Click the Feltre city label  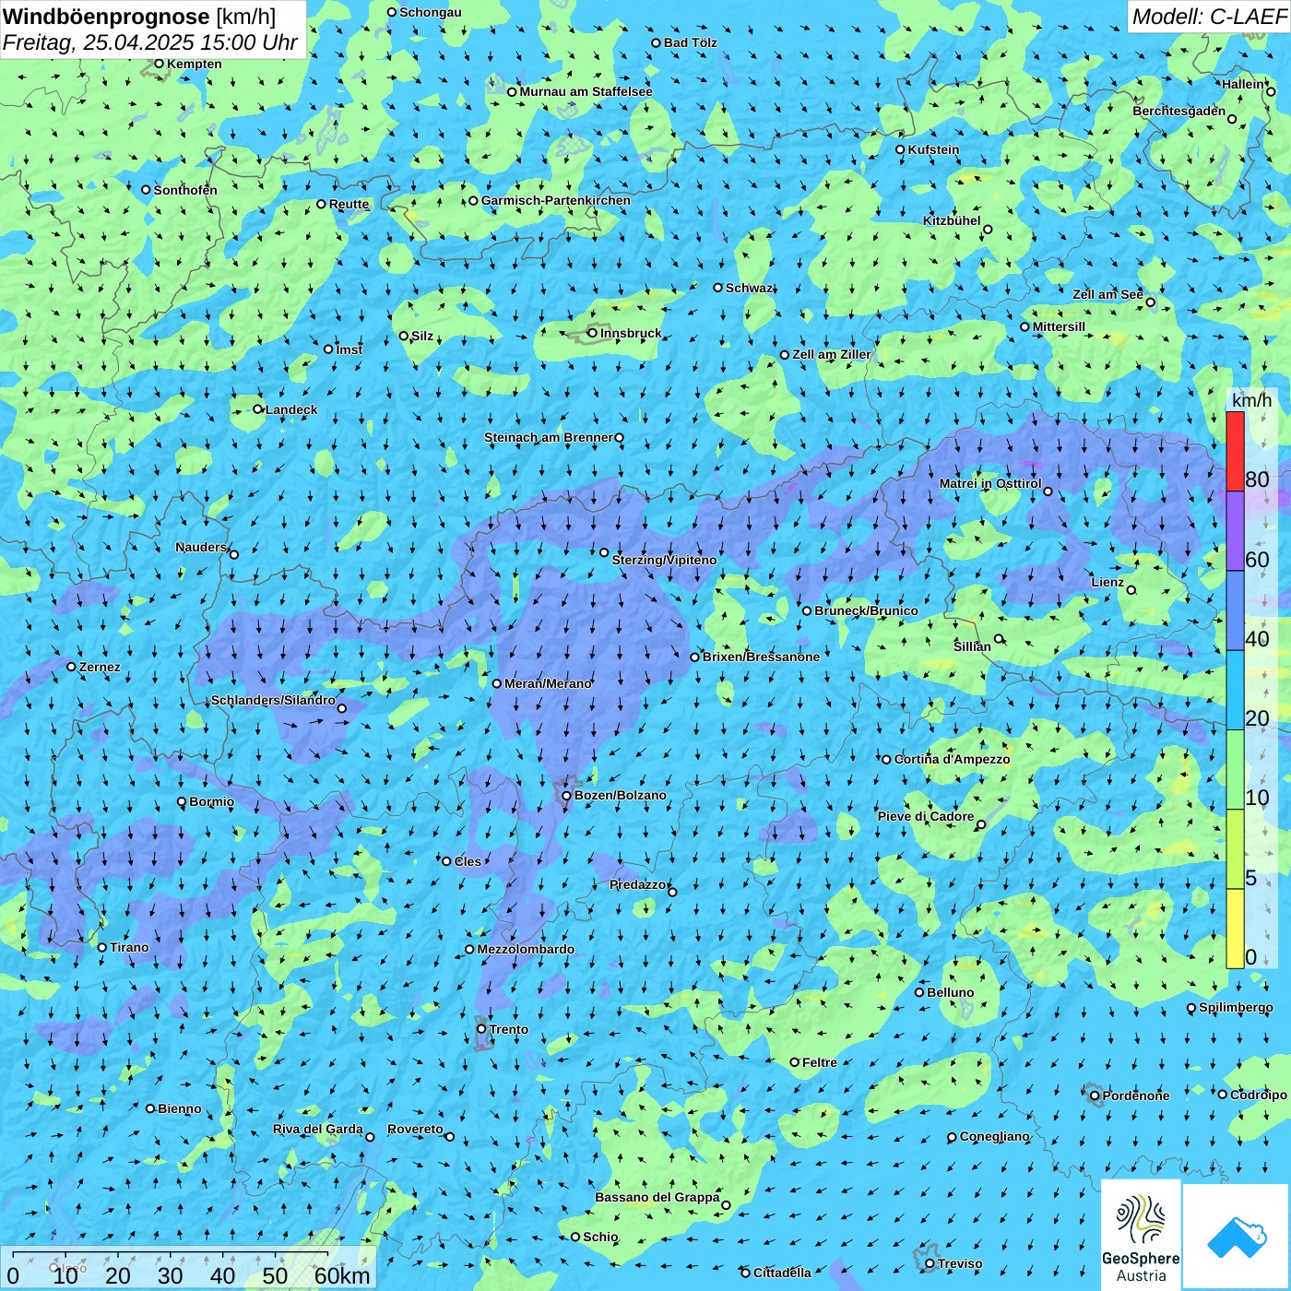(820, 1063)
